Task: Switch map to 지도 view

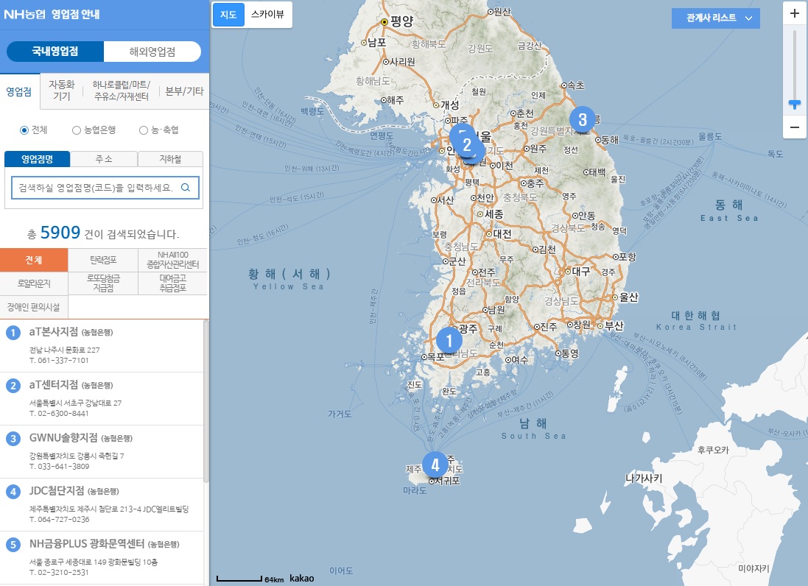Action: [x=228, y=15]
